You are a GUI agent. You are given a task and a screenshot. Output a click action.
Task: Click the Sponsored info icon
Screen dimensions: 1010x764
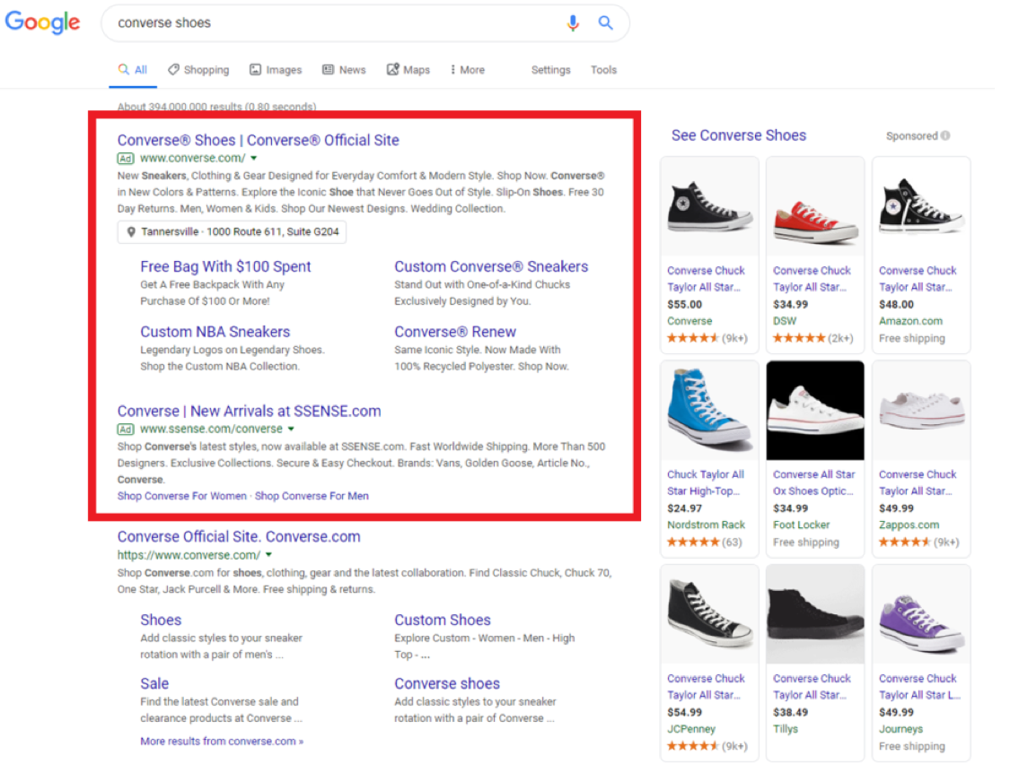(945, 135)
